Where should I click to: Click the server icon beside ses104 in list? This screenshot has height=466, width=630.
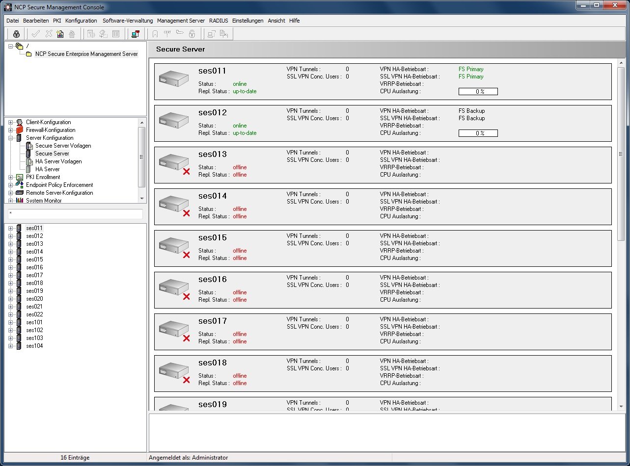coord(19,346)
